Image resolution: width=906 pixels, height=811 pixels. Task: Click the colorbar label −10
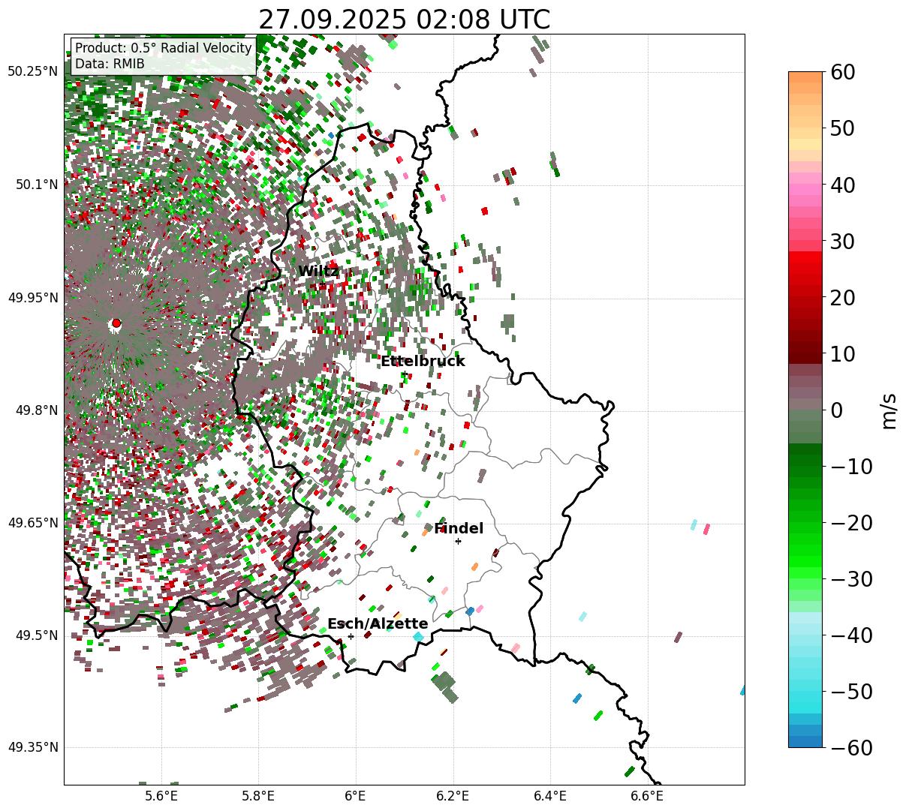[851, 466]
